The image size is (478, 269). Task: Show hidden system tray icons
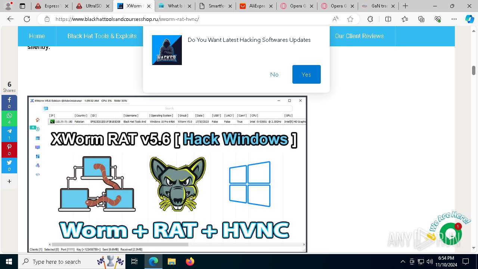click(x=403, y=262)
